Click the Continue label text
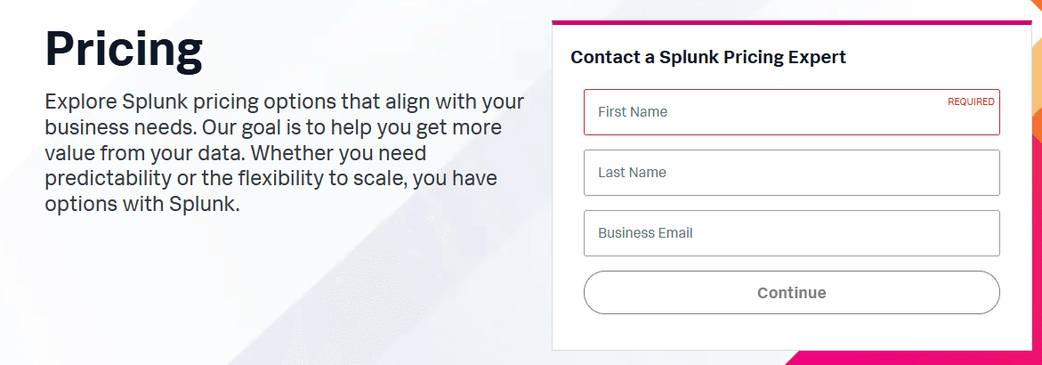1042x365 pixels. pyautogui.click(x=791, y=293)
